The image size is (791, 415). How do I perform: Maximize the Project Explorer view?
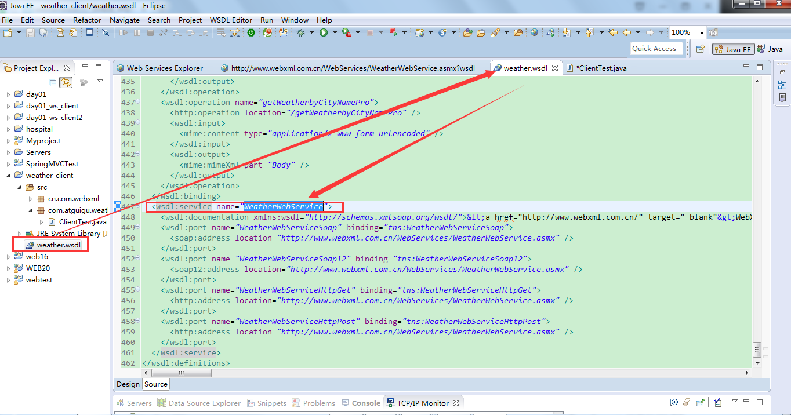tap(99, 67)
